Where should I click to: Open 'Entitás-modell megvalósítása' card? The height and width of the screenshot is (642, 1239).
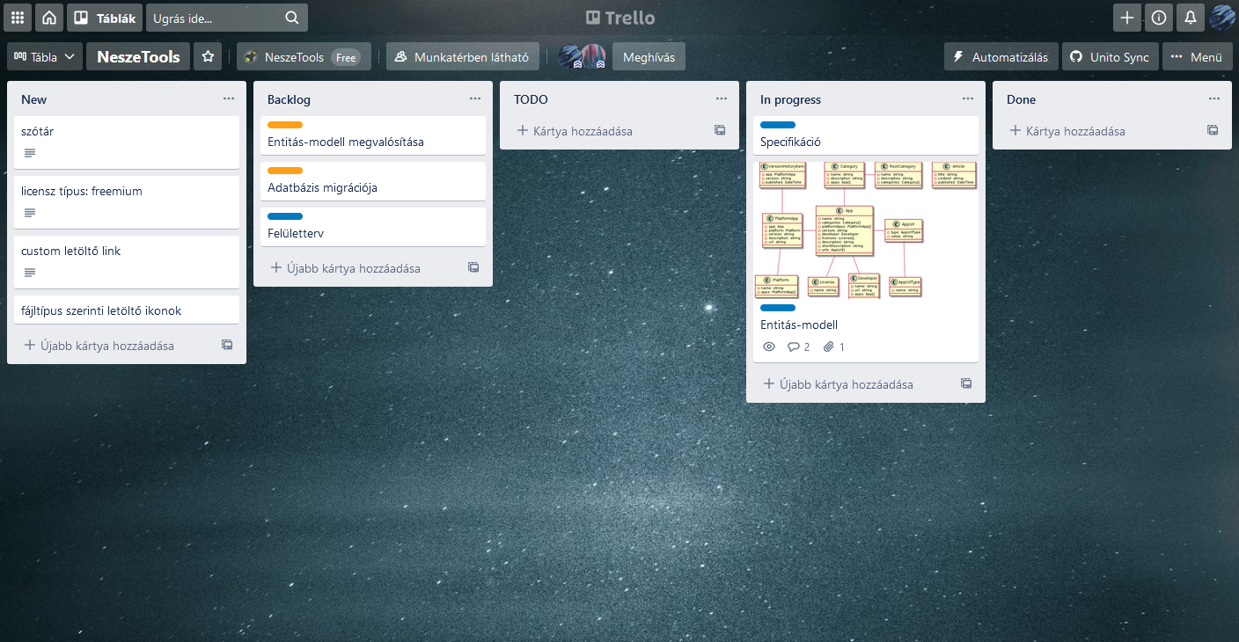click(373, 135)
